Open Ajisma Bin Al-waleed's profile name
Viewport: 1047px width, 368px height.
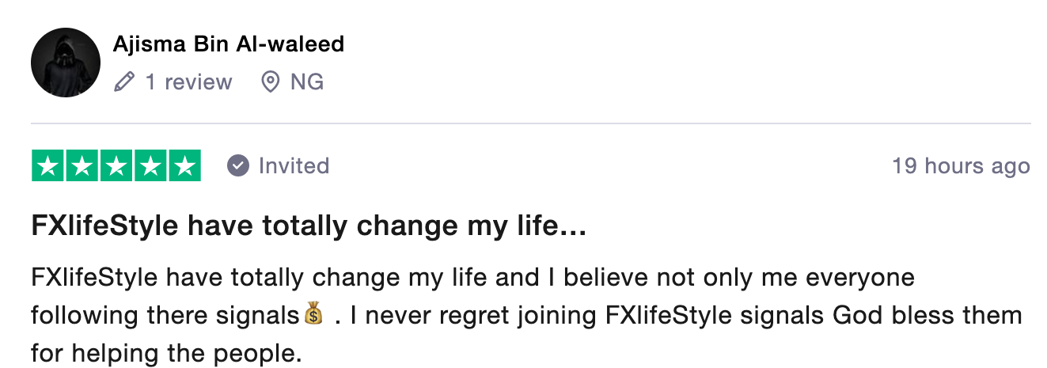[x=229, y=44]
